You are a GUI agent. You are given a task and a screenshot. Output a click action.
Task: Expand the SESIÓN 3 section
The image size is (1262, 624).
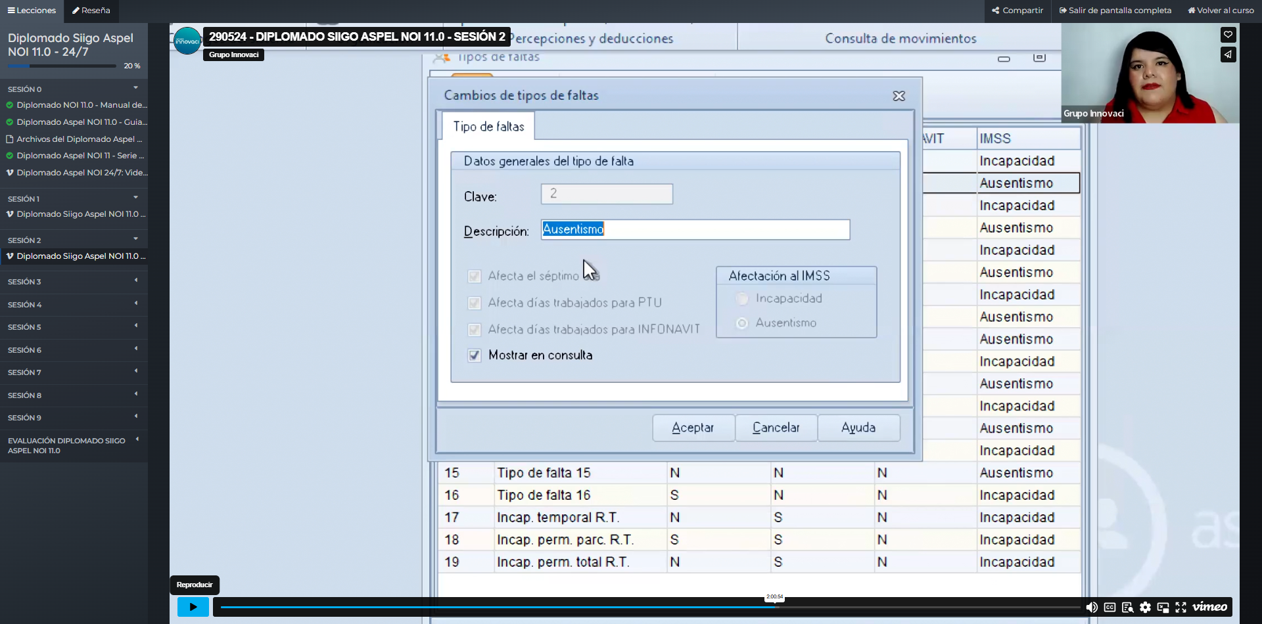pyautogui.click(x=74, y=282)
